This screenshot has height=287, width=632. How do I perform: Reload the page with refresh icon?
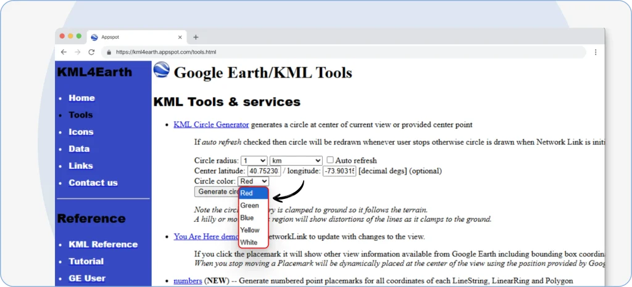tap(91, 52)
